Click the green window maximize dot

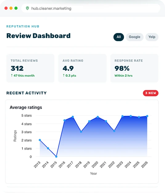pos(16,8)
